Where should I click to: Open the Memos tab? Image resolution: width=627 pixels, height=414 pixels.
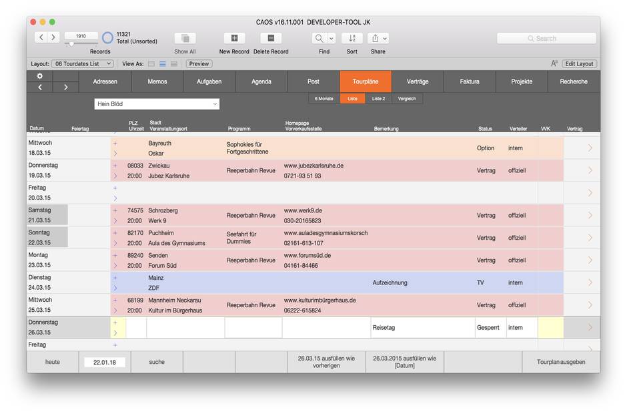tap(157, 81)
